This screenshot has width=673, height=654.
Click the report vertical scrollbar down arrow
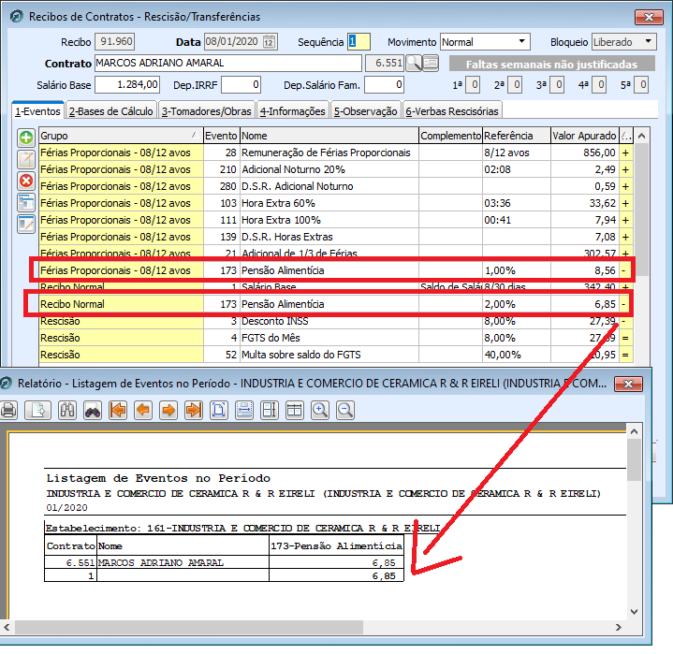[634, 611]
